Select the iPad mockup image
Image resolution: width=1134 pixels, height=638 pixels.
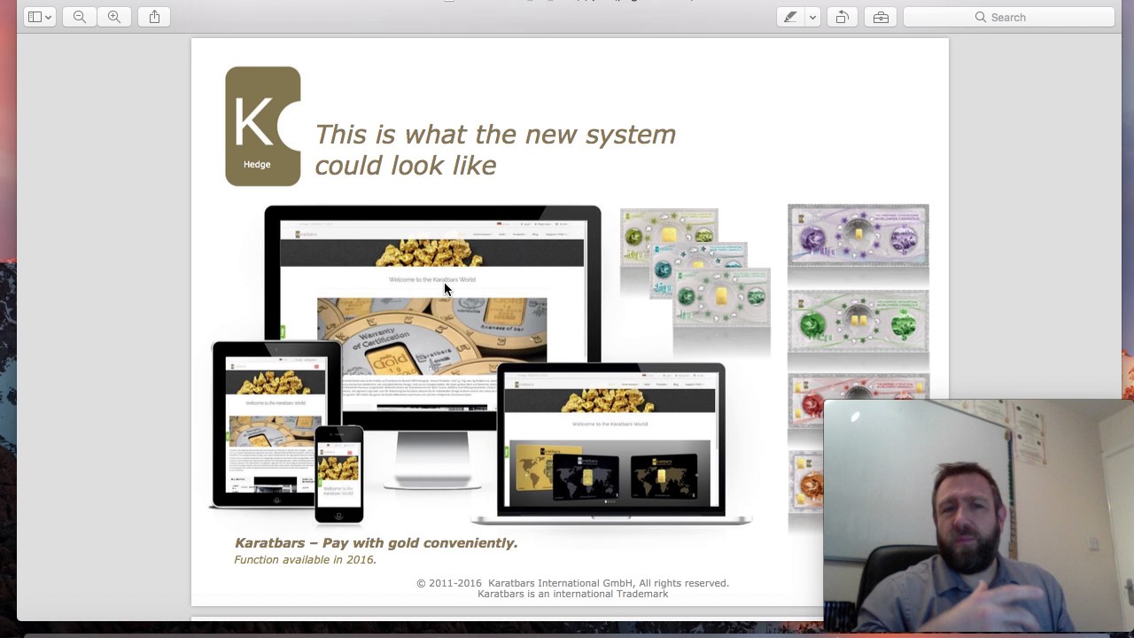tap(276, 424)
